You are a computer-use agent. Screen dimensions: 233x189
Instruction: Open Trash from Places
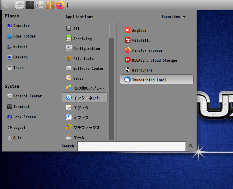tap(15, 68)
